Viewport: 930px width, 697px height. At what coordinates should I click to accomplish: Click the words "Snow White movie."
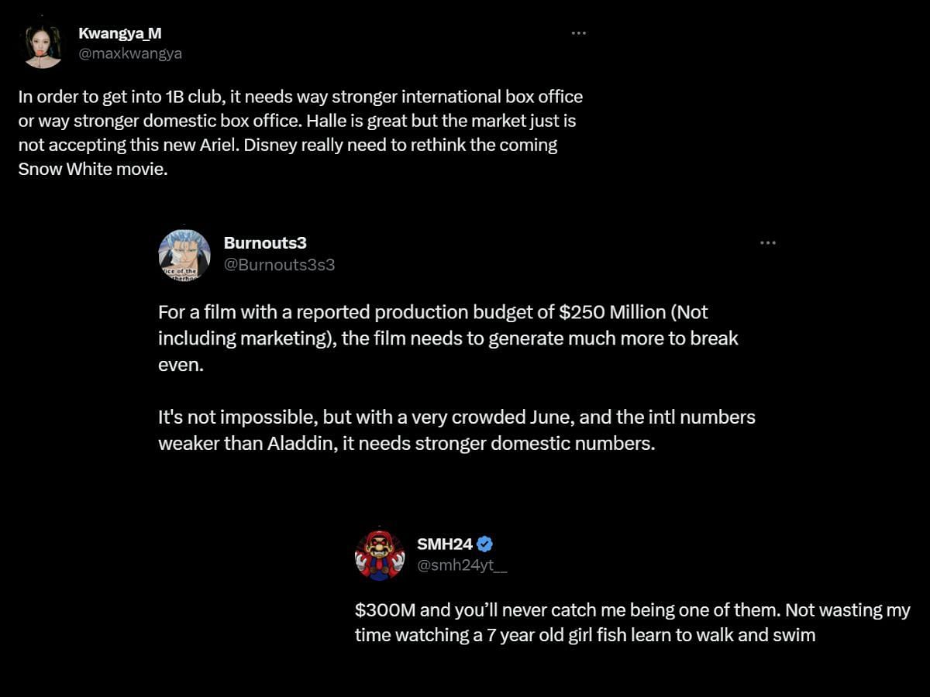coord(93,168)
